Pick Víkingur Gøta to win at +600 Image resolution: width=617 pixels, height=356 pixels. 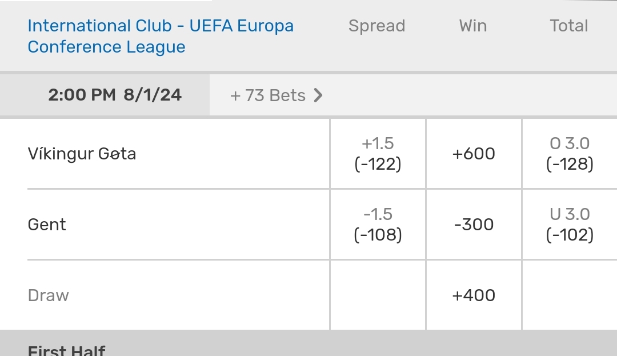(474, 154)
